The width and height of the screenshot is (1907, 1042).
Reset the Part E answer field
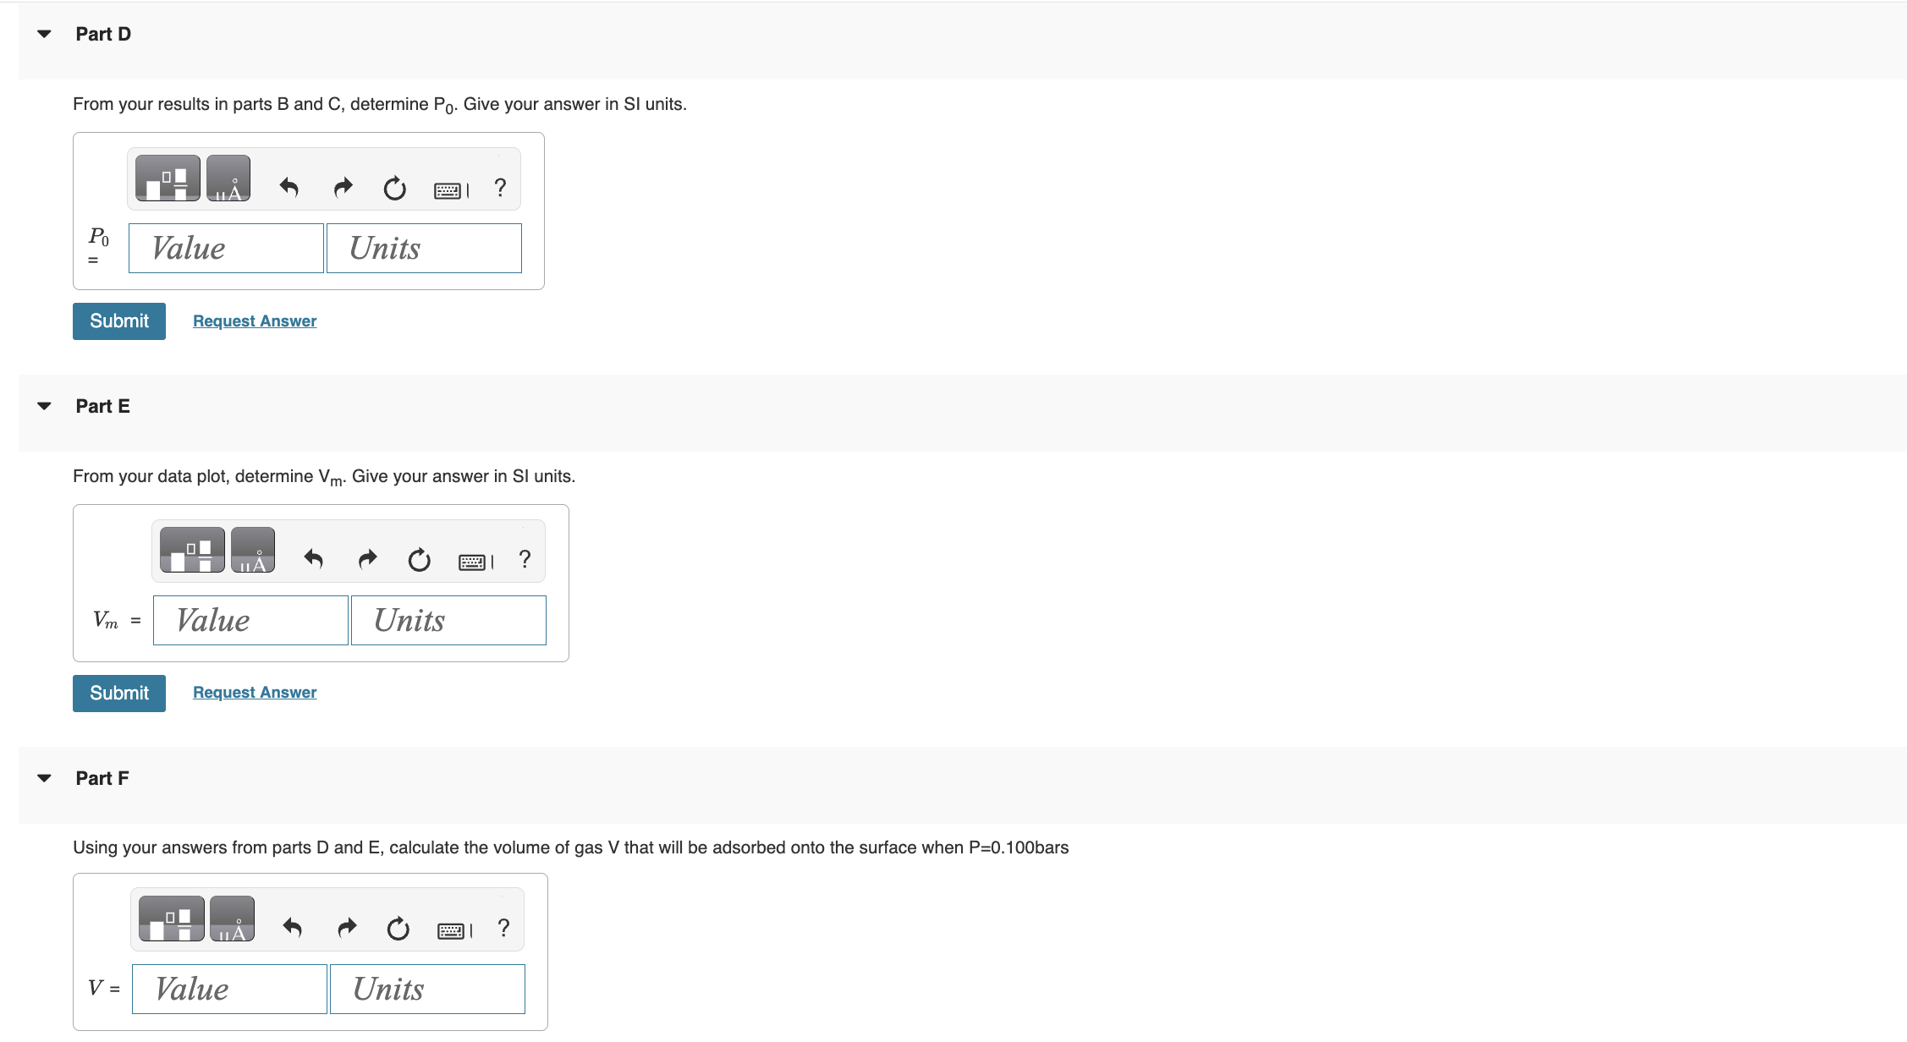(x=419, y=559)
